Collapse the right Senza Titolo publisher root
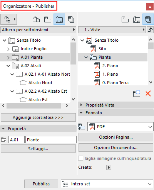Image resolution: width=154 pixels, height=190 pixels. coord(82,41)
